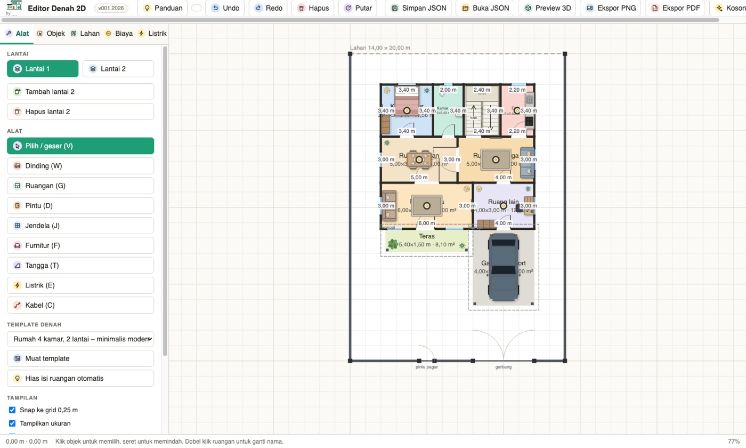Select the Pilih / geser (V) tool
The height and width of the screenshot is (448, 746).
80,146
